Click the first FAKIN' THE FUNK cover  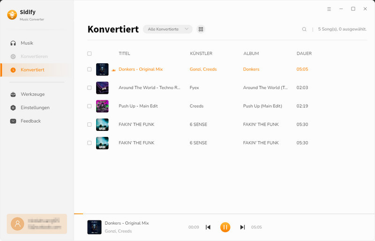(x=102, y=125)
